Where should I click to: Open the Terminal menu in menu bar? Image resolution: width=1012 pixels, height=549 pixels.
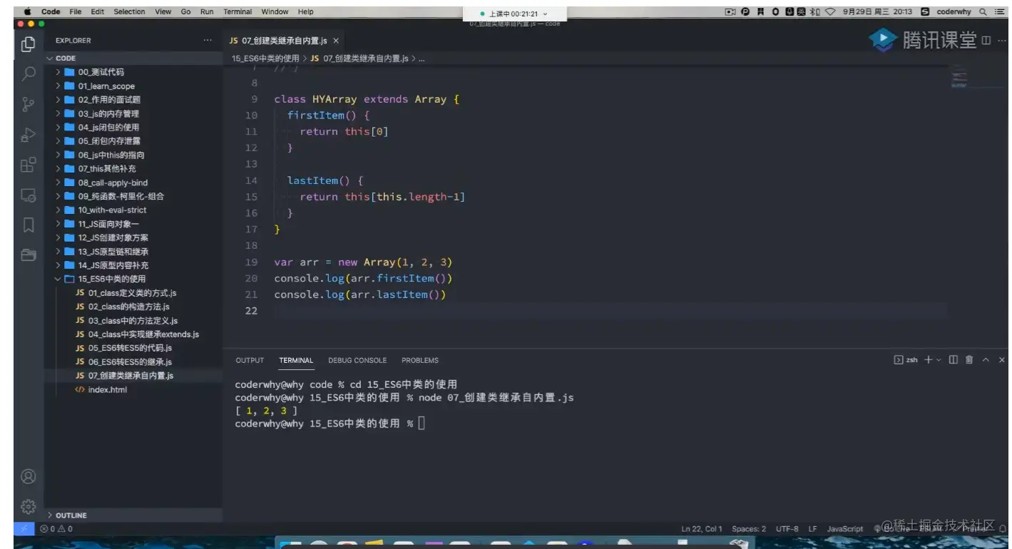[237, 11]
